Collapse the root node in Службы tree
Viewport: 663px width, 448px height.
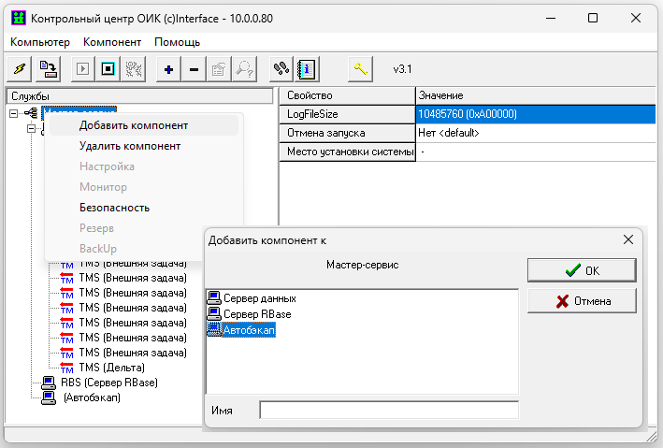(x=13, y=113)
